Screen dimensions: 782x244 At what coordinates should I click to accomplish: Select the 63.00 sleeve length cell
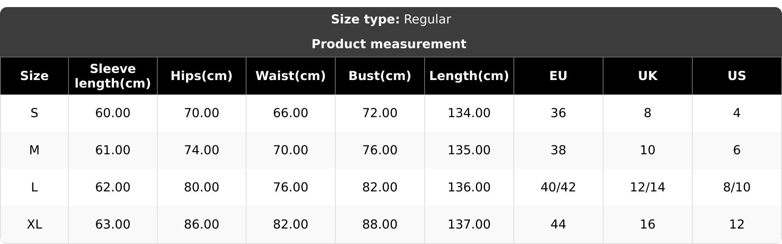point(113,225)
